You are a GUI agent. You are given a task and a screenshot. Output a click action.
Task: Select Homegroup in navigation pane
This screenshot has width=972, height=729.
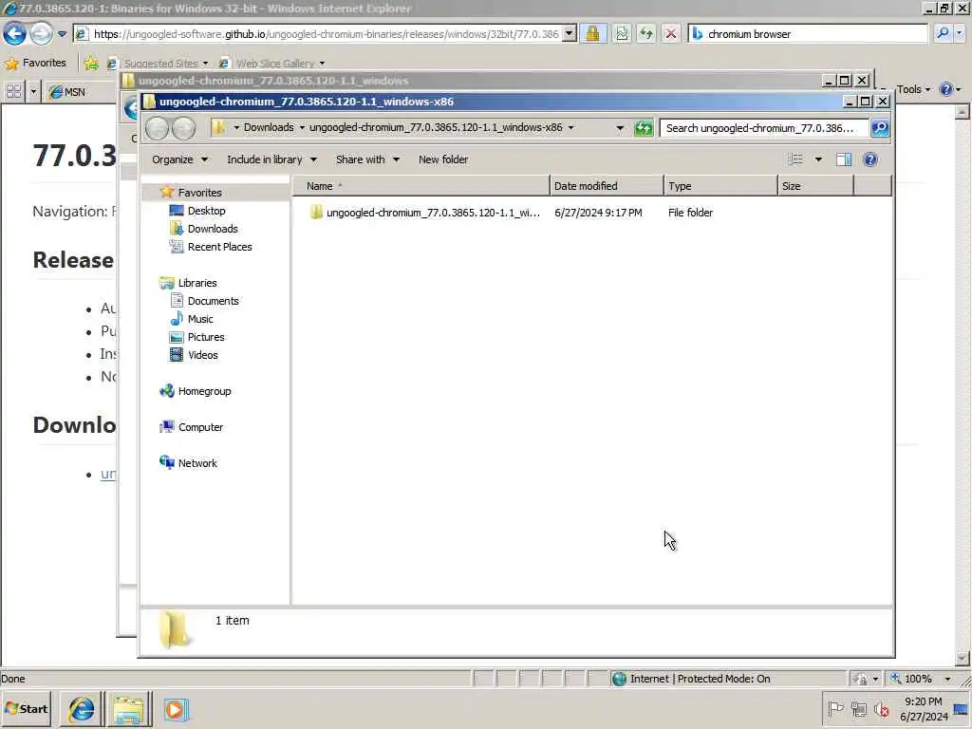coord(204,391)
